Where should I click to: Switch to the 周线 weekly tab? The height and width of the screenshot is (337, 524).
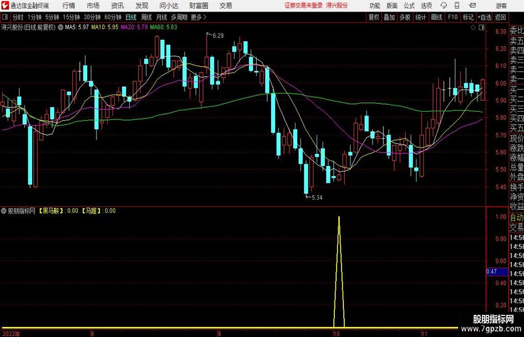[146, 17]
